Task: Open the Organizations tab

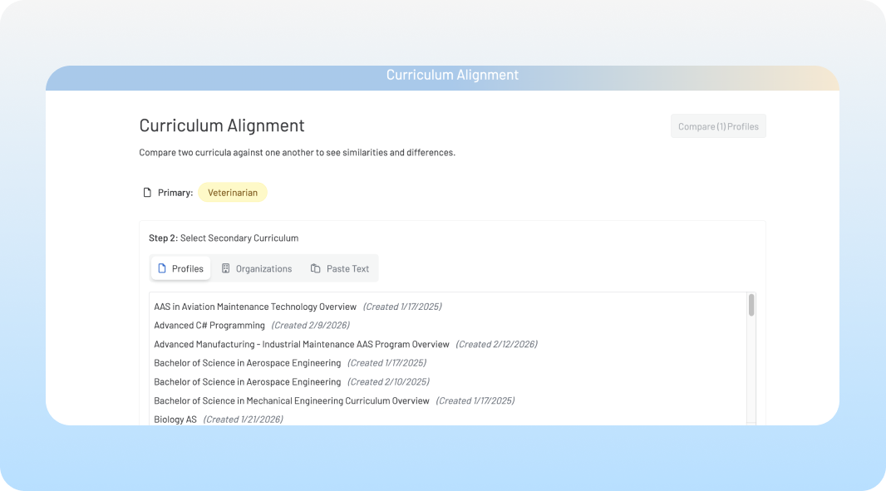Action: pyautogui.click(x=256, y=268)
